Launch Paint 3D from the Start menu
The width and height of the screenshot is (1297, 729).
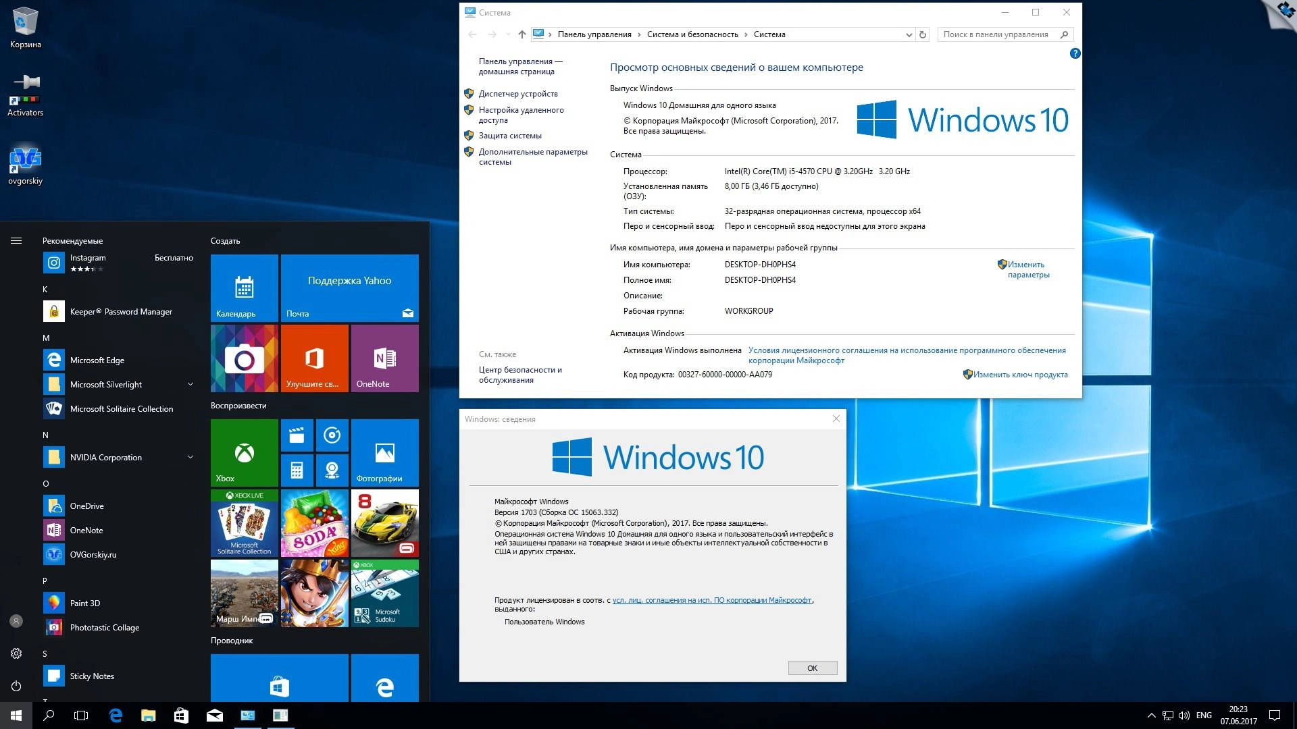tap(86, 603)
